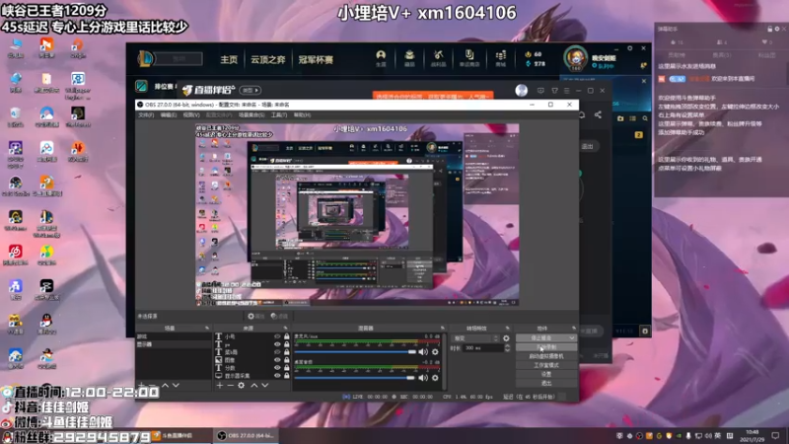Open transition properties gear icon

(x=506, y=338)
